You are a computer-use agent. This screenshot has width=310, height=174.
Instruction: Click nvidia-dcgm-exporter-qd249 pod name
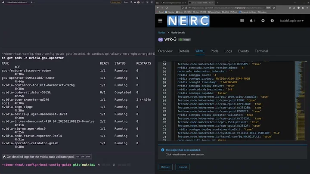25,99
